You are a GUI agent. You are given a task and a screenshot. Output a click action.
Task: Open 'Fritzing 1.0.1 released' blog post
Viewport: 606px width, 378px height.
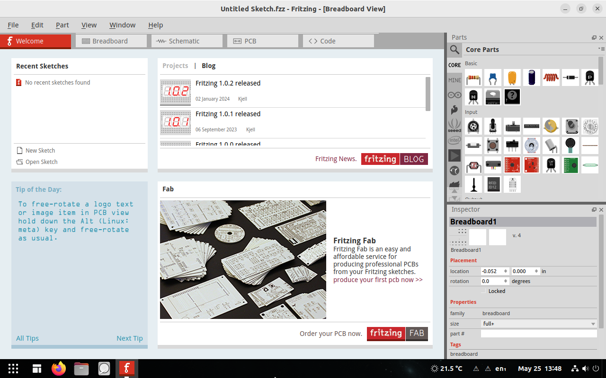click(x=228, y=114)
